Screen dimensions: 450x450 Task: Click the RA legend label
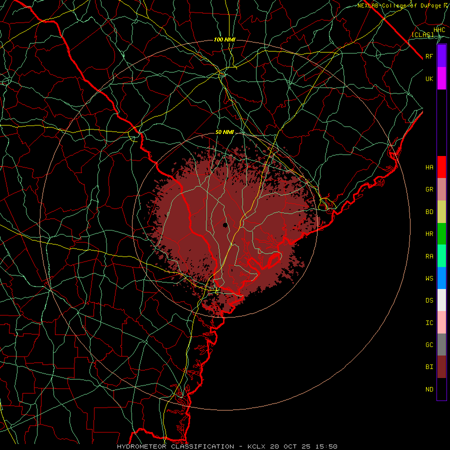429,256
